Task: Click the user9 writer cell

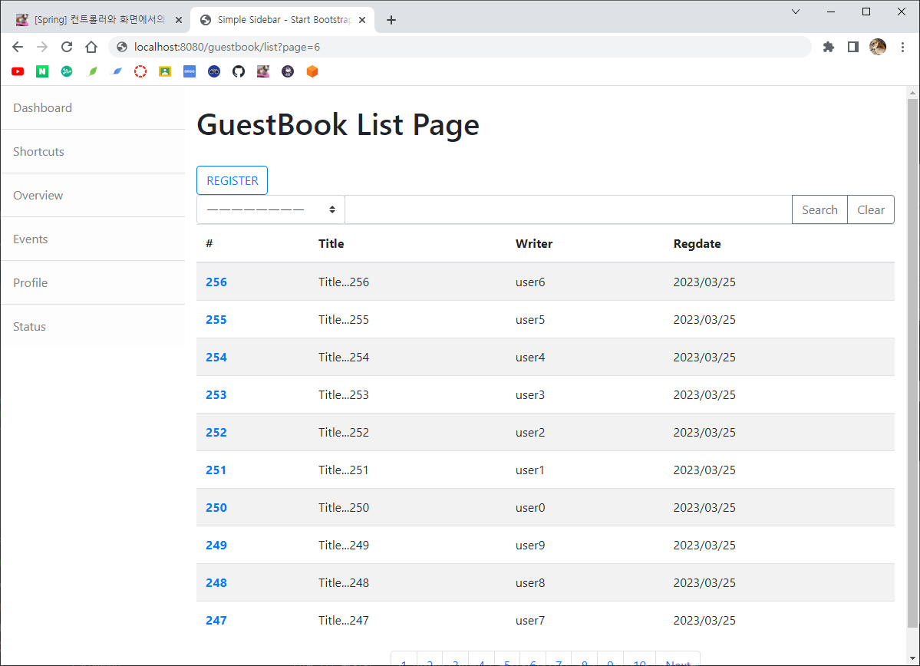Action: (x=530, y=545)
